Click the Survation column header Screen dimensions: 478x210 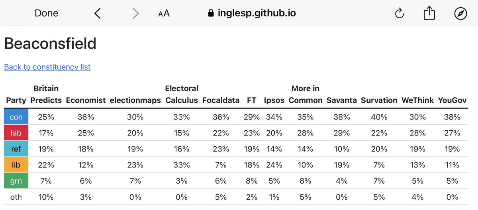pos(379,100)
